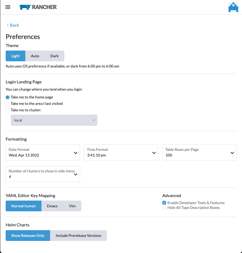
Task: Click the Helm Charts heading
Action: 17,225
